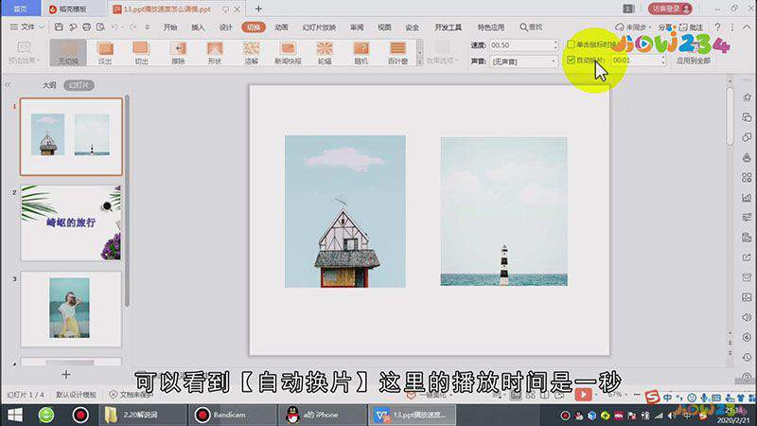Open the 动画 ribbon tab
The height and width of the screenshot is (426, 757).
click(x=281, y=27)
